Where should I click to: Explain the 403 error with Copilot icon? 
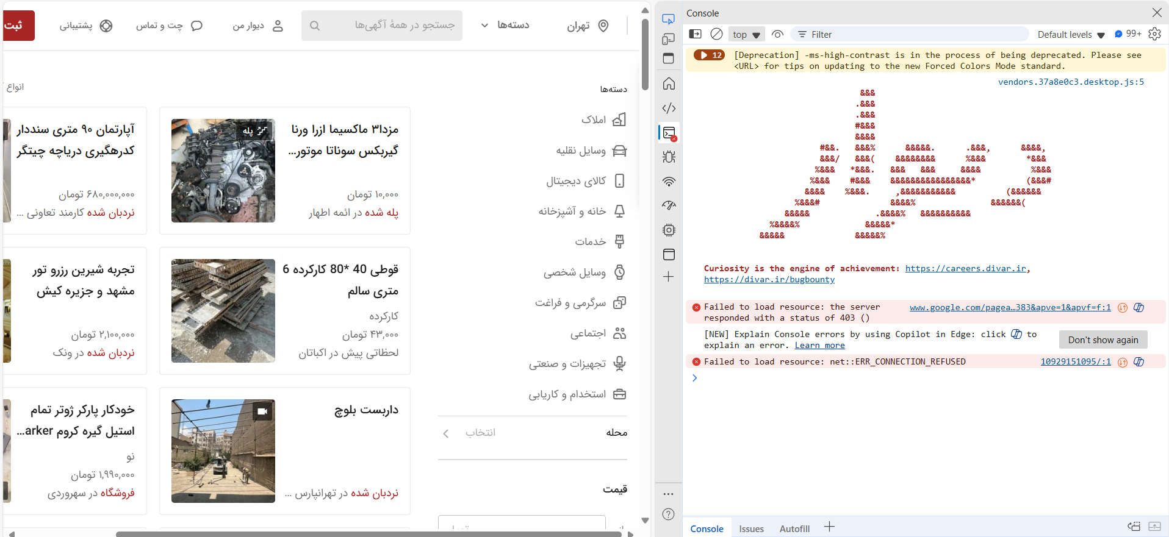[x=1138, y=307]
